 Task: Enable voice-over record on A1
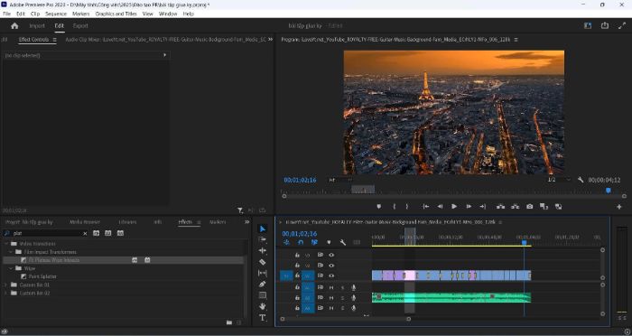click(354, 287)
